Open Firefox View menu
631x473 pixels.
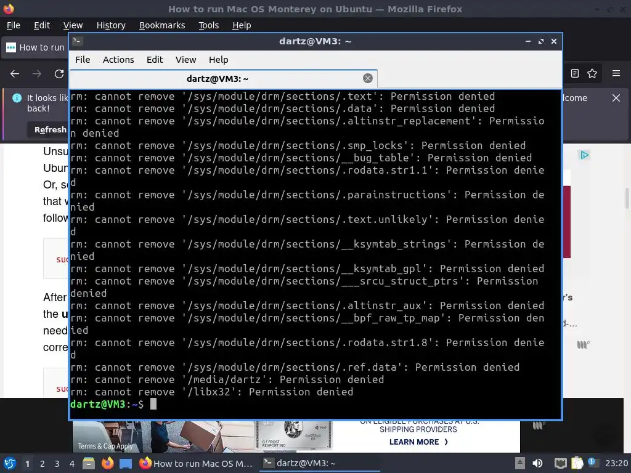tap(73, 25)
